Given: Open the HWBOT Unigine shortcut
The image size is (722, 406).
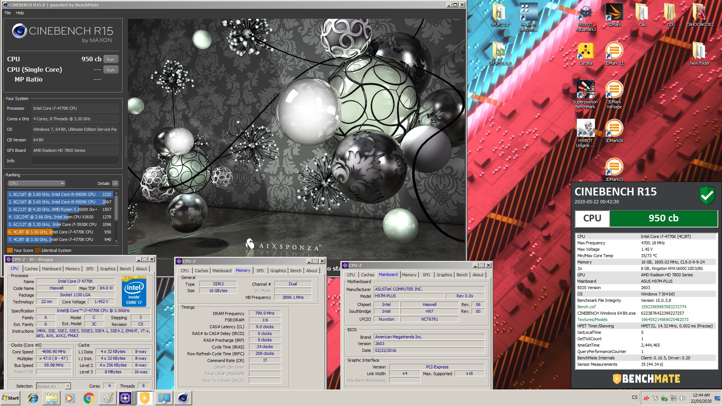Looking at the screenshot, I should tap(585, 133).
